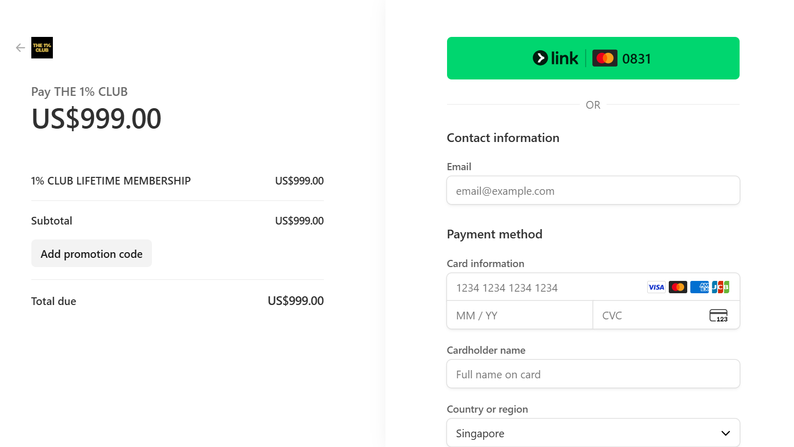The width and height of the screenshot is (794, 447).
Task: Click THE 1% CLUB logo
Action: tap(42, 48)
